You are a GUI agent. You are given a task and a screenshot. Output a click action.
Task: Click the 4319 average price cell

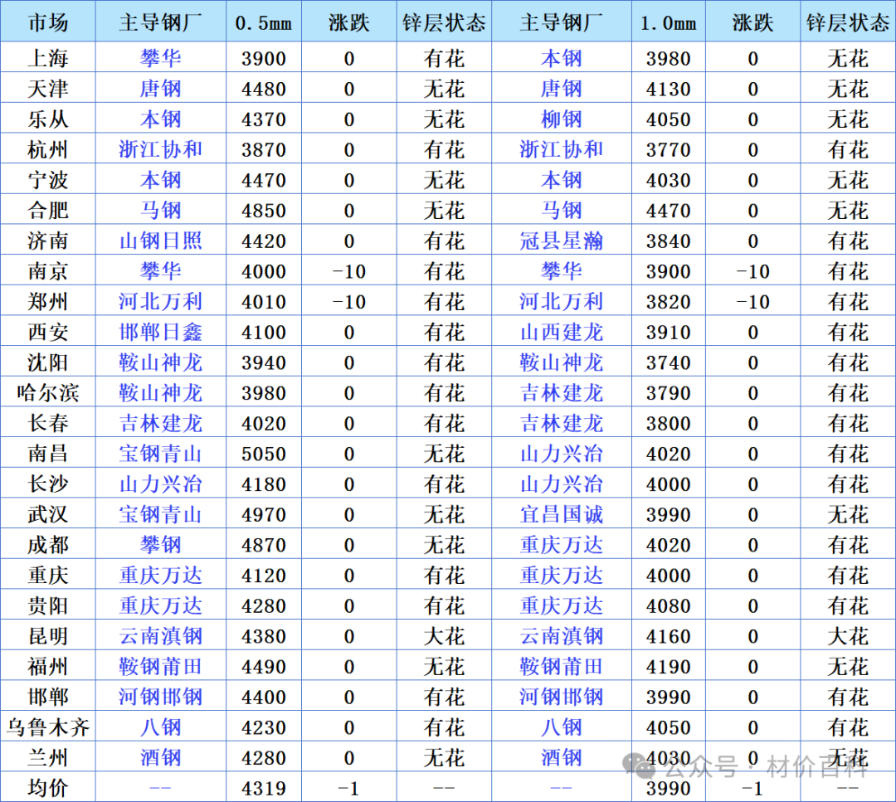click(264, 788)
